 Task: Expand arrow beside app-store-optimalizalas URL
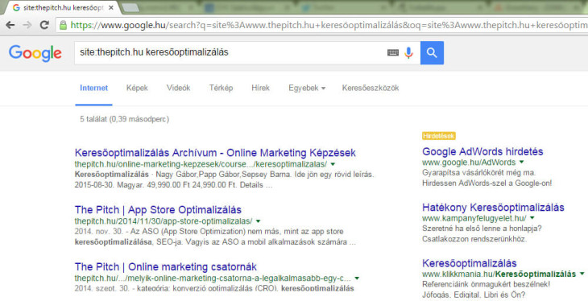tap(258, 221)
